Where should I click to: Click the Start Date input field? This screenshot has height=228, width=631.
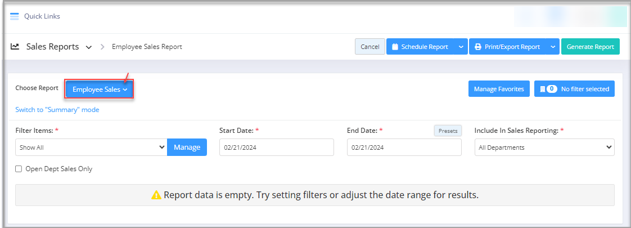(277, 147)
